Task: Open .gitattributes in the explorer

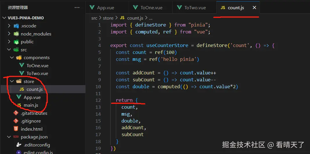Action: 34,113
